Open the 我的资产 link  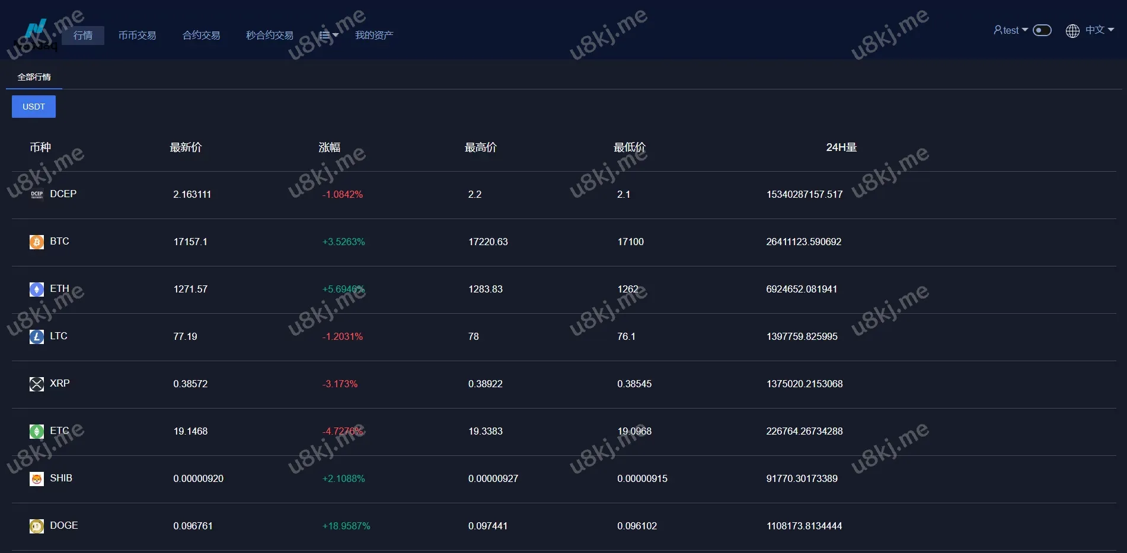click(373, 36)
